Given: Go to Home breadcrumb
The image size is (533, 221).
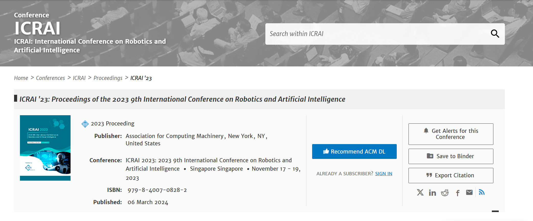Looking at the screenshot, I should [x=21, y=78].
